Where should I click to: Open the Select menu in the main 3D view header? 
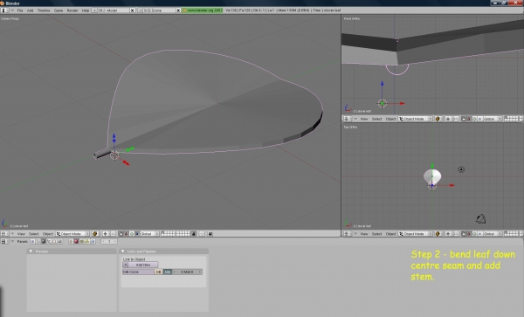(x=33, y=234)
